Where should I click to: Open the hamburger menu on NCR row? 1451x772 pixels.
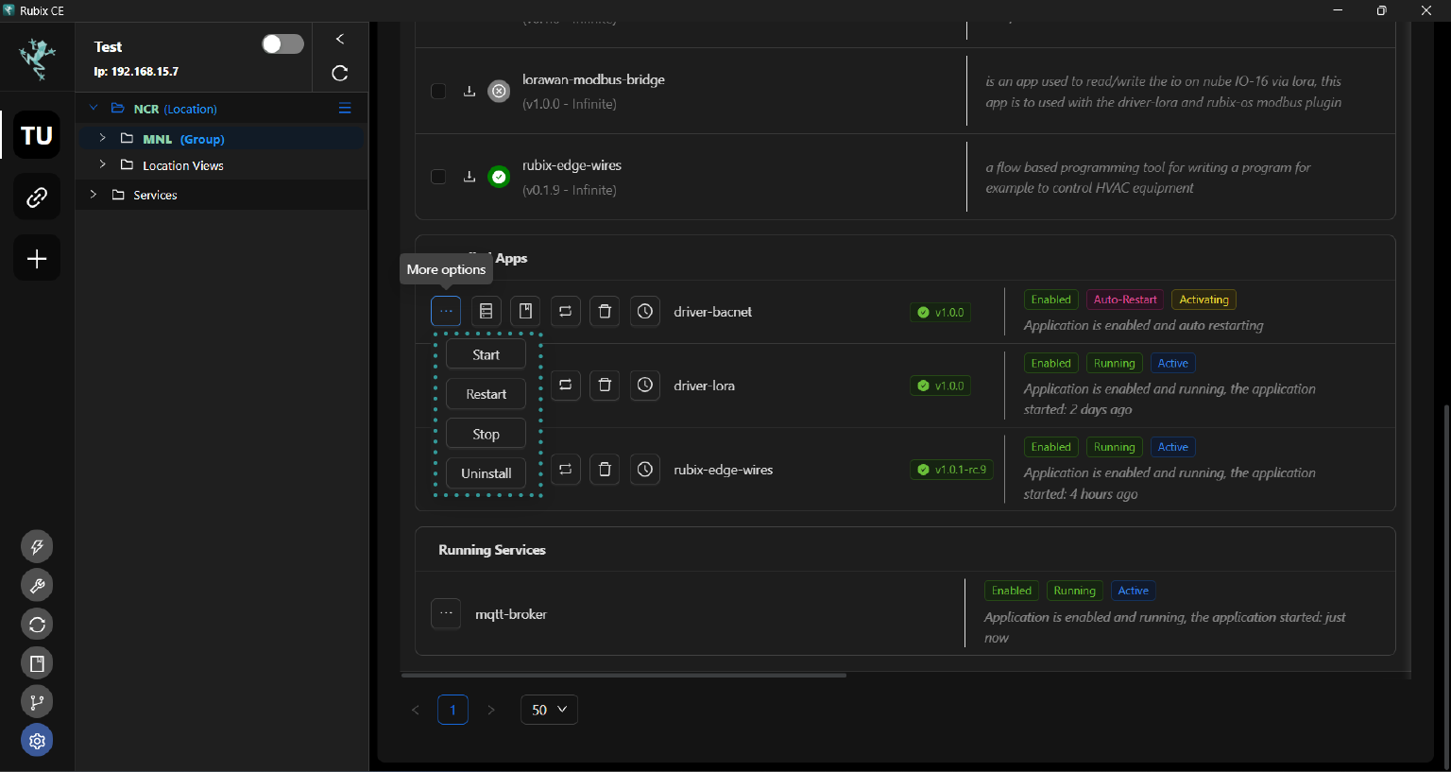pyautogui.click(x=345, y=109)
